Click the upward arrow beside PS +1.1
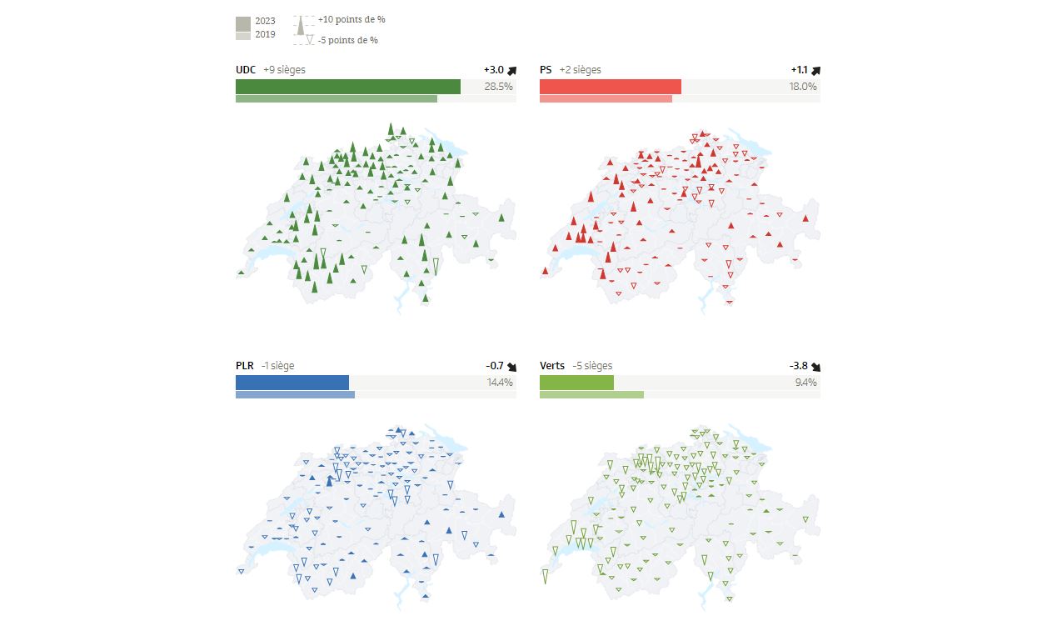 click(815, 71)
